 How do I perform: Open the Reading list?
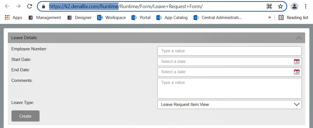click(293, 18)
